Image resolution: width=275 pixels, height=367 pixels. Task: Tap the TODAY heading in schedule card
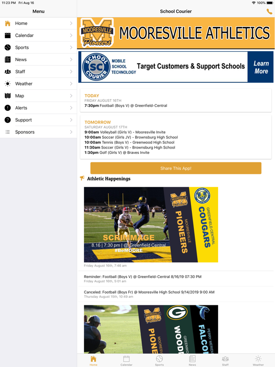(92, 96)
